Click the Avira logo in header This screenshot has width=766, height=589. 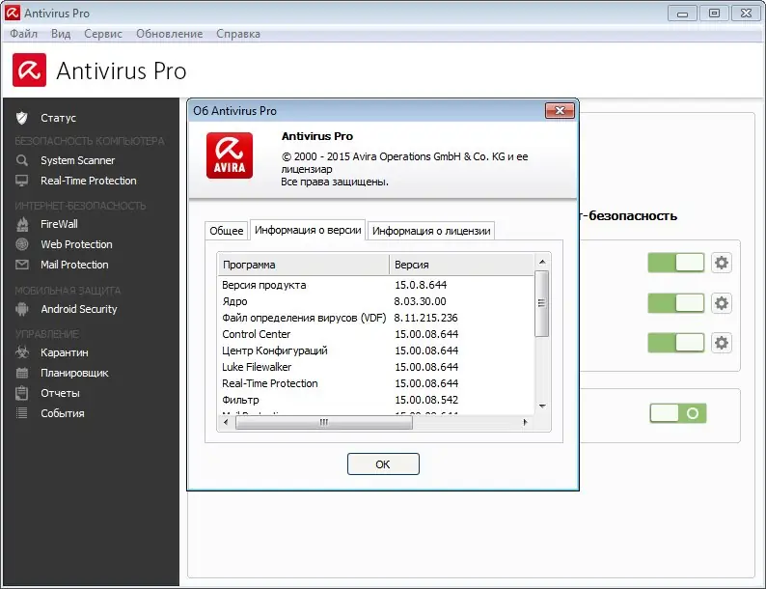29,70
